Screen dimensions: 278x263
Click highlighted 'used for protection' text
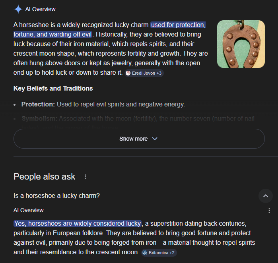pos(178,25)
